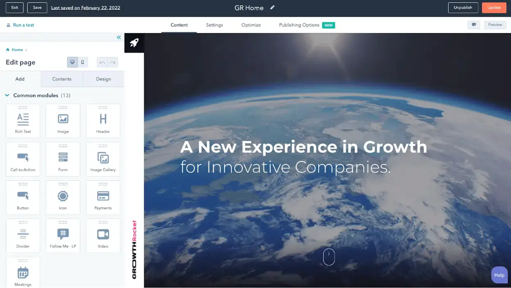This screenshot has height=288, width=511.
Task: Collapse the sidebar with double chevron
Action: point(119,37)
